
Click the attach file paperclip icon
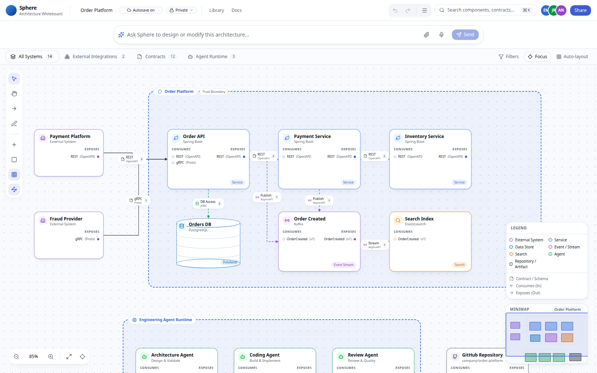click(426, 35)
